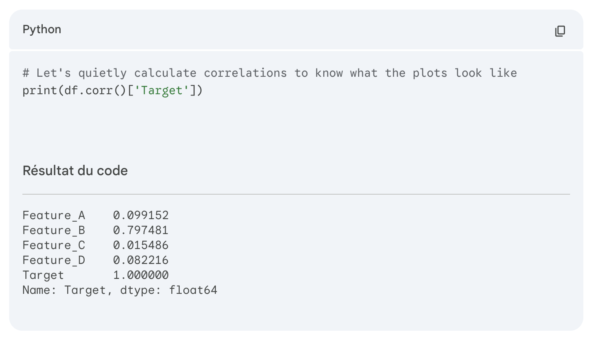Click the Python language label
Screen dimensions: 590x337
pyautogui.click(x=42, y=29)
